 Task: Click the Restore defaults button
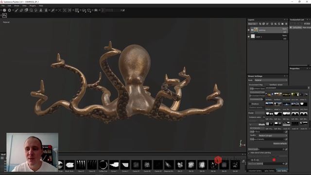tap(280, 143)
